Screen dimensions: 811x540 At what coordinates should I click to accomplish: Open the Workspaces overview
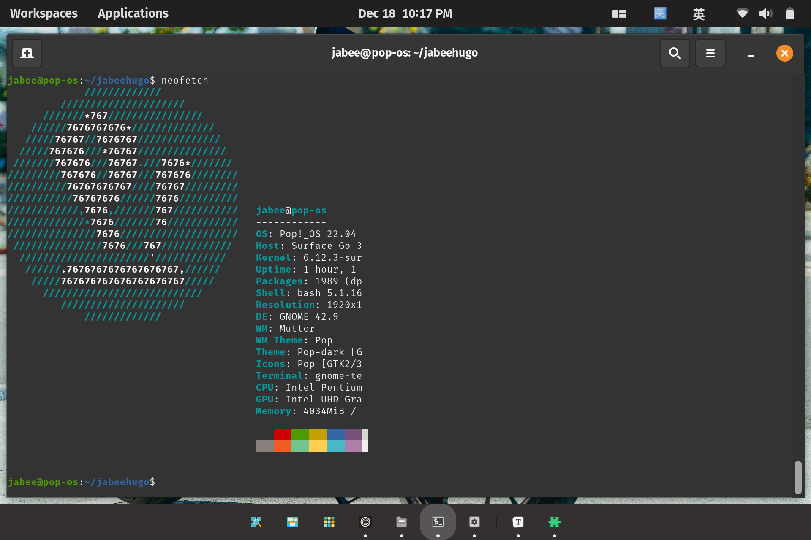44,13
